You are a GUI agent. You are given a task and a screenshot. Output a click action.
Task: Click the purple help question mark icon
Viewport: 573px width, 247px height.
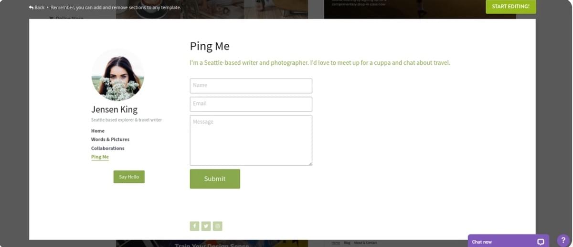coord(563,240)
